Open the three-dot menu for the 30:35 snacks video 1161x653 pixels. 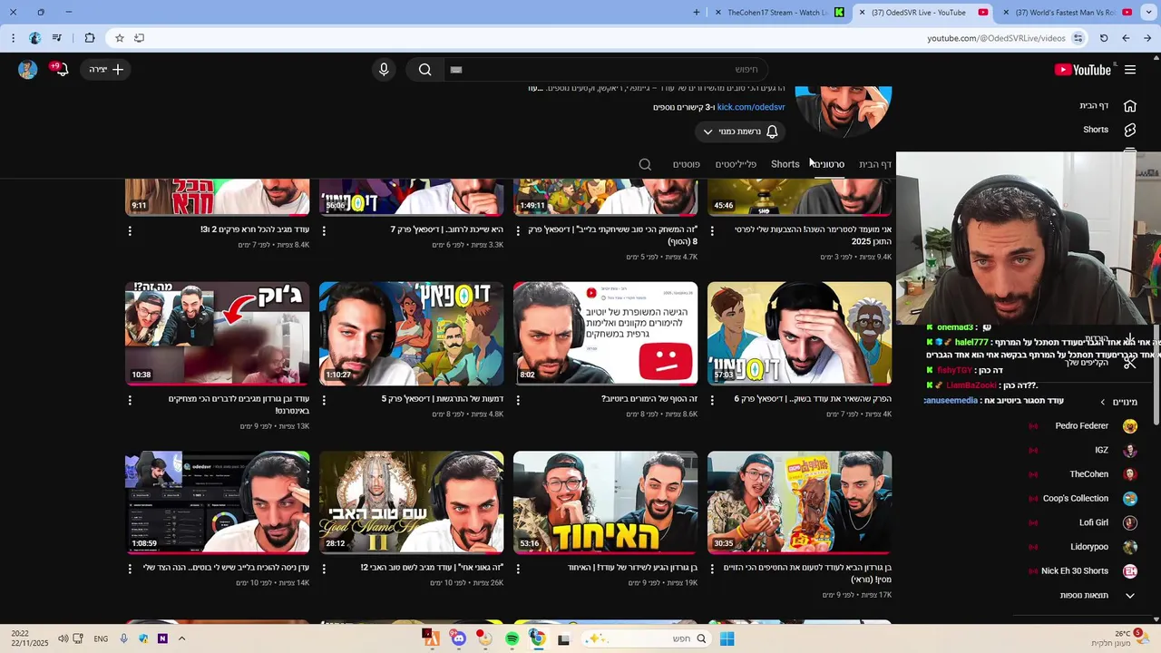[x=712, y=569]
